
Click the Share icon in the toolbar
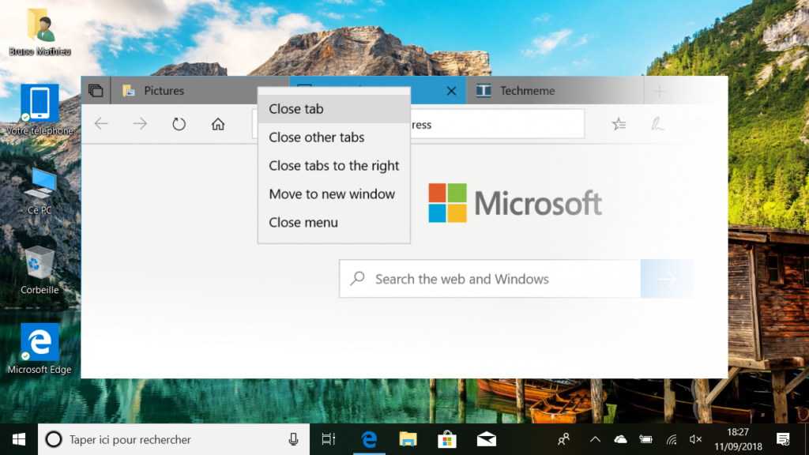point(695,124)
